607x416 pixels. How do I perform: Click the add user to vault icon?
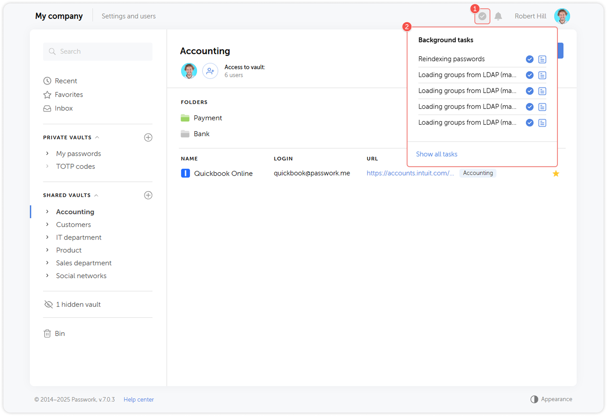point(210,71)
